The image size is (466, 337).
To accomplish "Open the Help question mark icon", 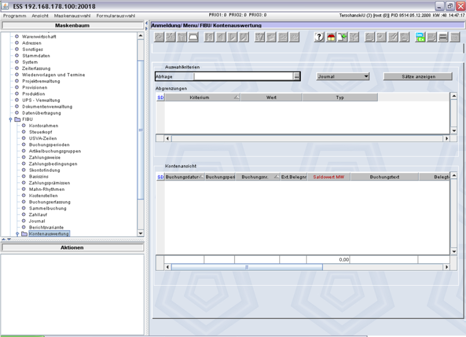I will click(x=319, y=37).
